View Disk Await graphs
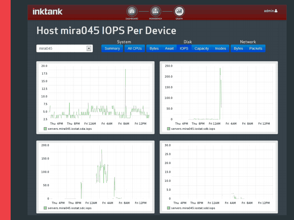The image size is (294, 220). click(x=169, y=48)
